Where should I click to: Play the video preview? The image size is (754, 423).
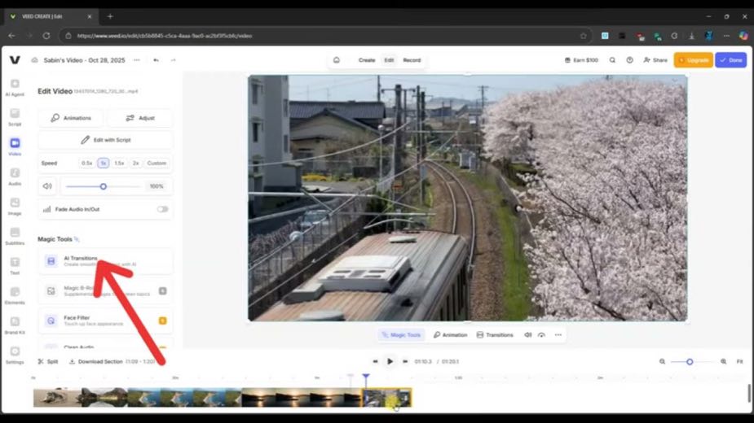coord(390,361)
